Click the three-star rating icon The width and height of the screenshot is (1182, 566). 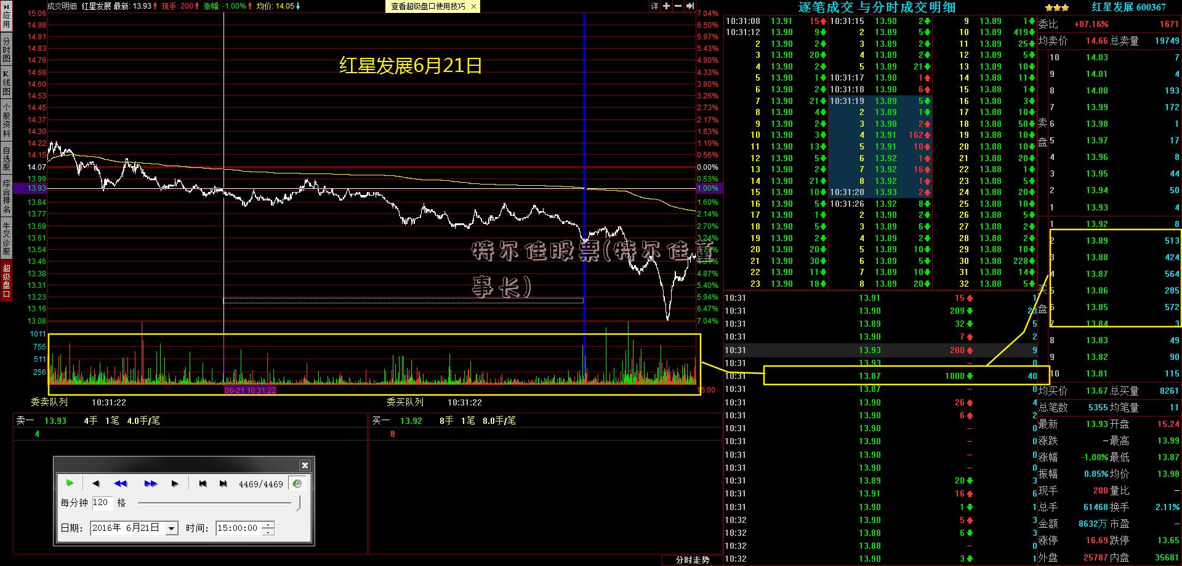(1056, 8)
